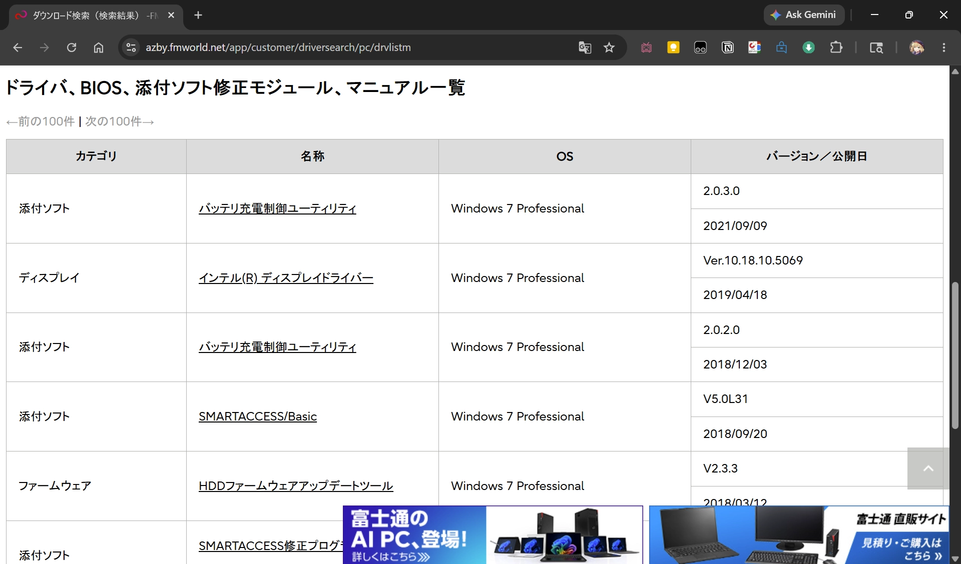Open the pink TV extension icon
This screenshot has height=564, width=961.
(646, 47)
